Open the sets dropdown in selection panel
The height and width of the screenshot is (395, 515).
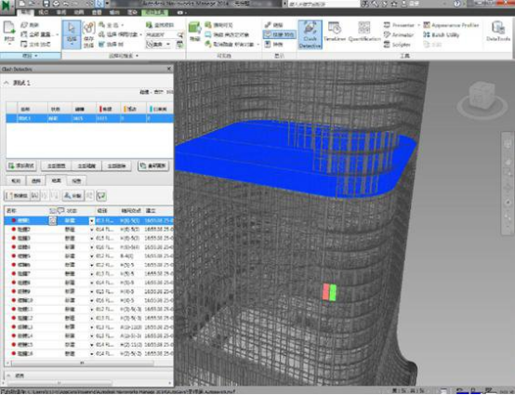(x=158, y=45)
